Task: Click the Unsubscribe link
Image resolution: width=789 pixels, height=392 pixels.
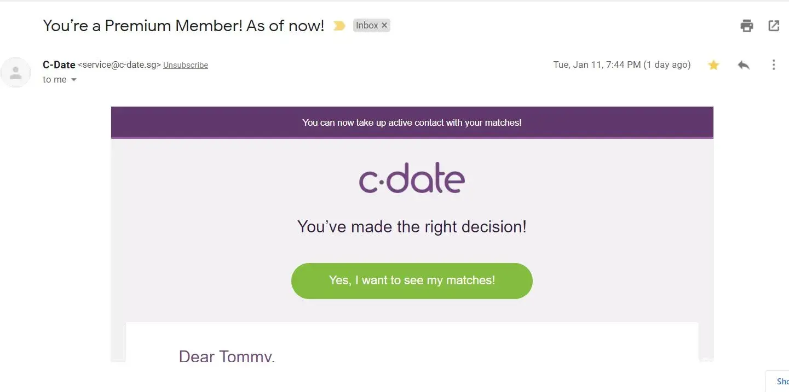Action: (x=186, y=65)
